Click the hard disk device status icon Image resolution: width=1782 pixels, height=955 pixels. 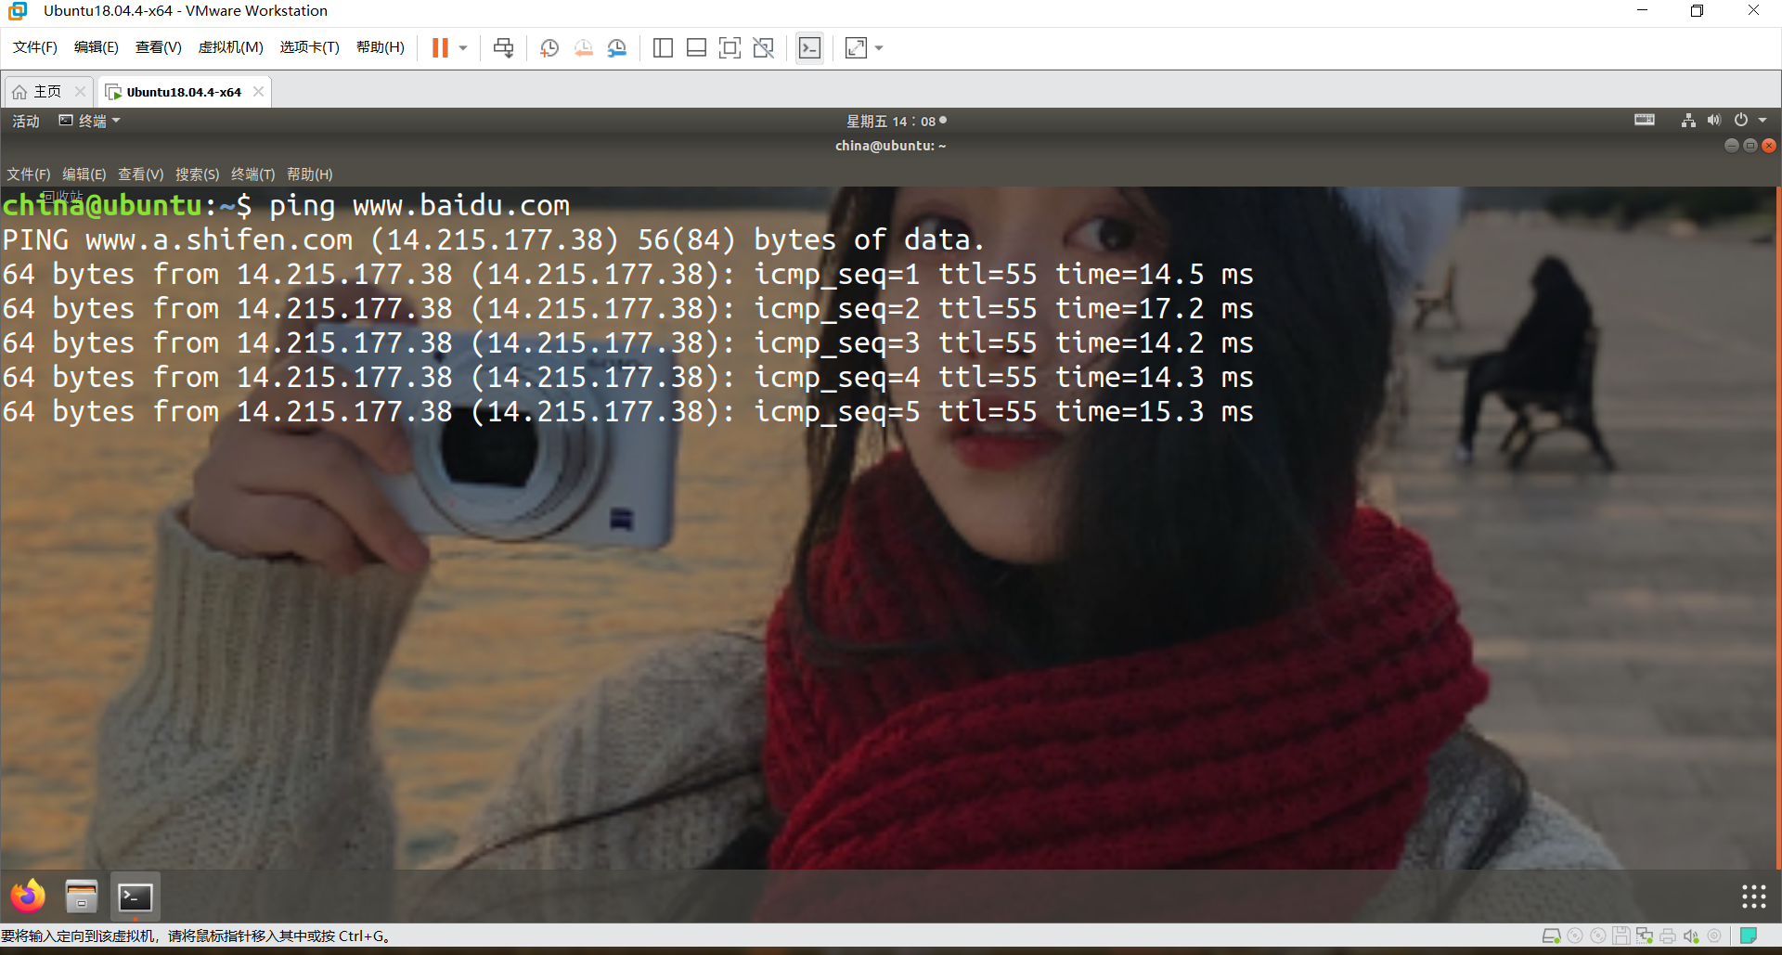(x=1551, y=936)
